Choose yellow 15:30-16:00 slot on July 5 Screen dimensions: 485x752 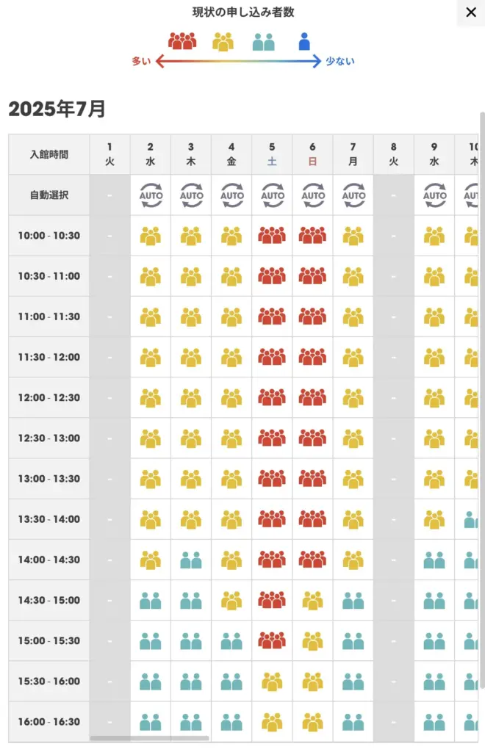point(272,681)
